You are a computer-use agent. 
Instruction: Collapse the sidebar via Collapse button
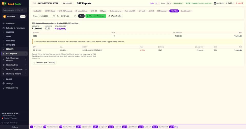[14, 127]
